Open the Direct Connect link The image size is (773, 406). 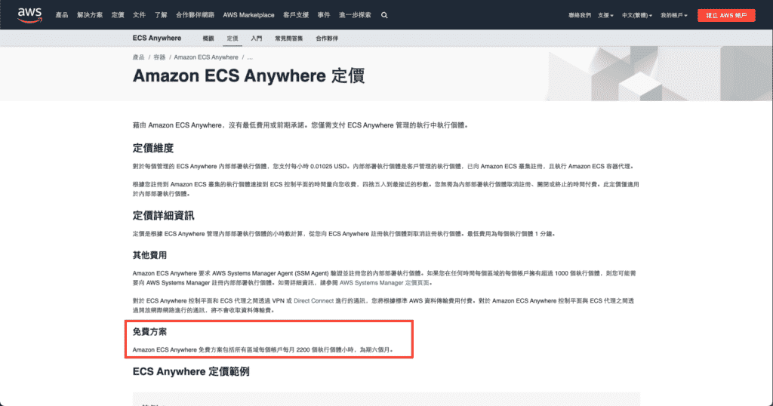coord(313,300)
